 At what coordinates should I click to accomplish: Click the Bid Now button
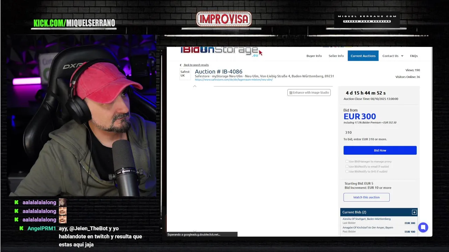click(380, 150)
